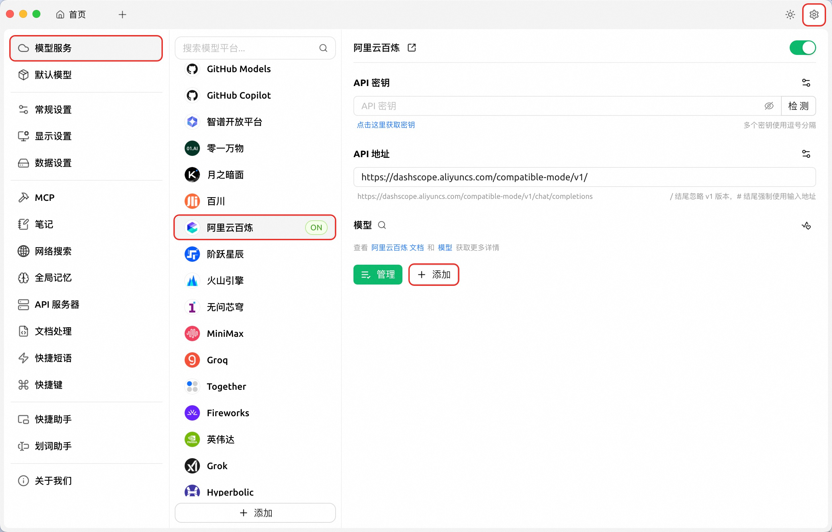Select 月之暗面 provider
This screenshot has height=532, width=832.
[x=255, y=175]
